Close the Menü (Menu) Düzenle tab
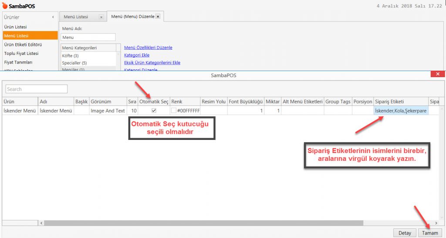Viewport: 446px width, 238px height. coord(158,17)
